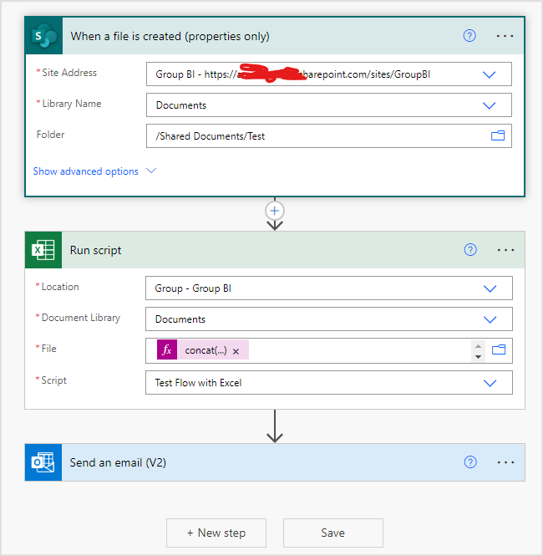Open help for Send an email (V2)
Image resolution: width=543 pixels, height=556 pixels.
(x=470, y=462)
